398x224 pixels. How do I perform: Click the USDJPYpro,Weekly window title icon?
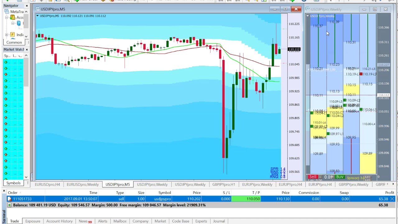tap(308, 9)
